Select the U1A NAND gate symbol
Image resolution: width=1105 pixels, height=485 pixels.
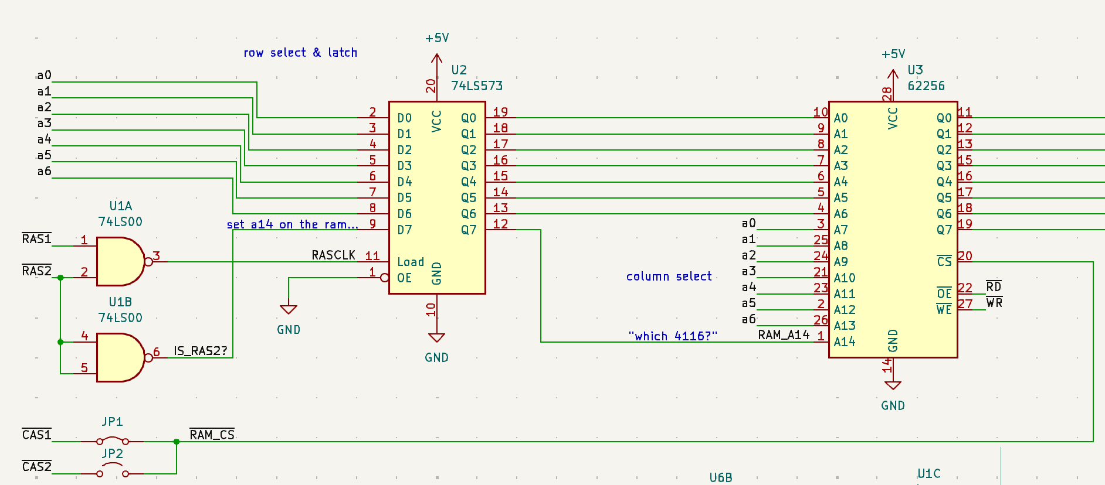coord(120,261)
